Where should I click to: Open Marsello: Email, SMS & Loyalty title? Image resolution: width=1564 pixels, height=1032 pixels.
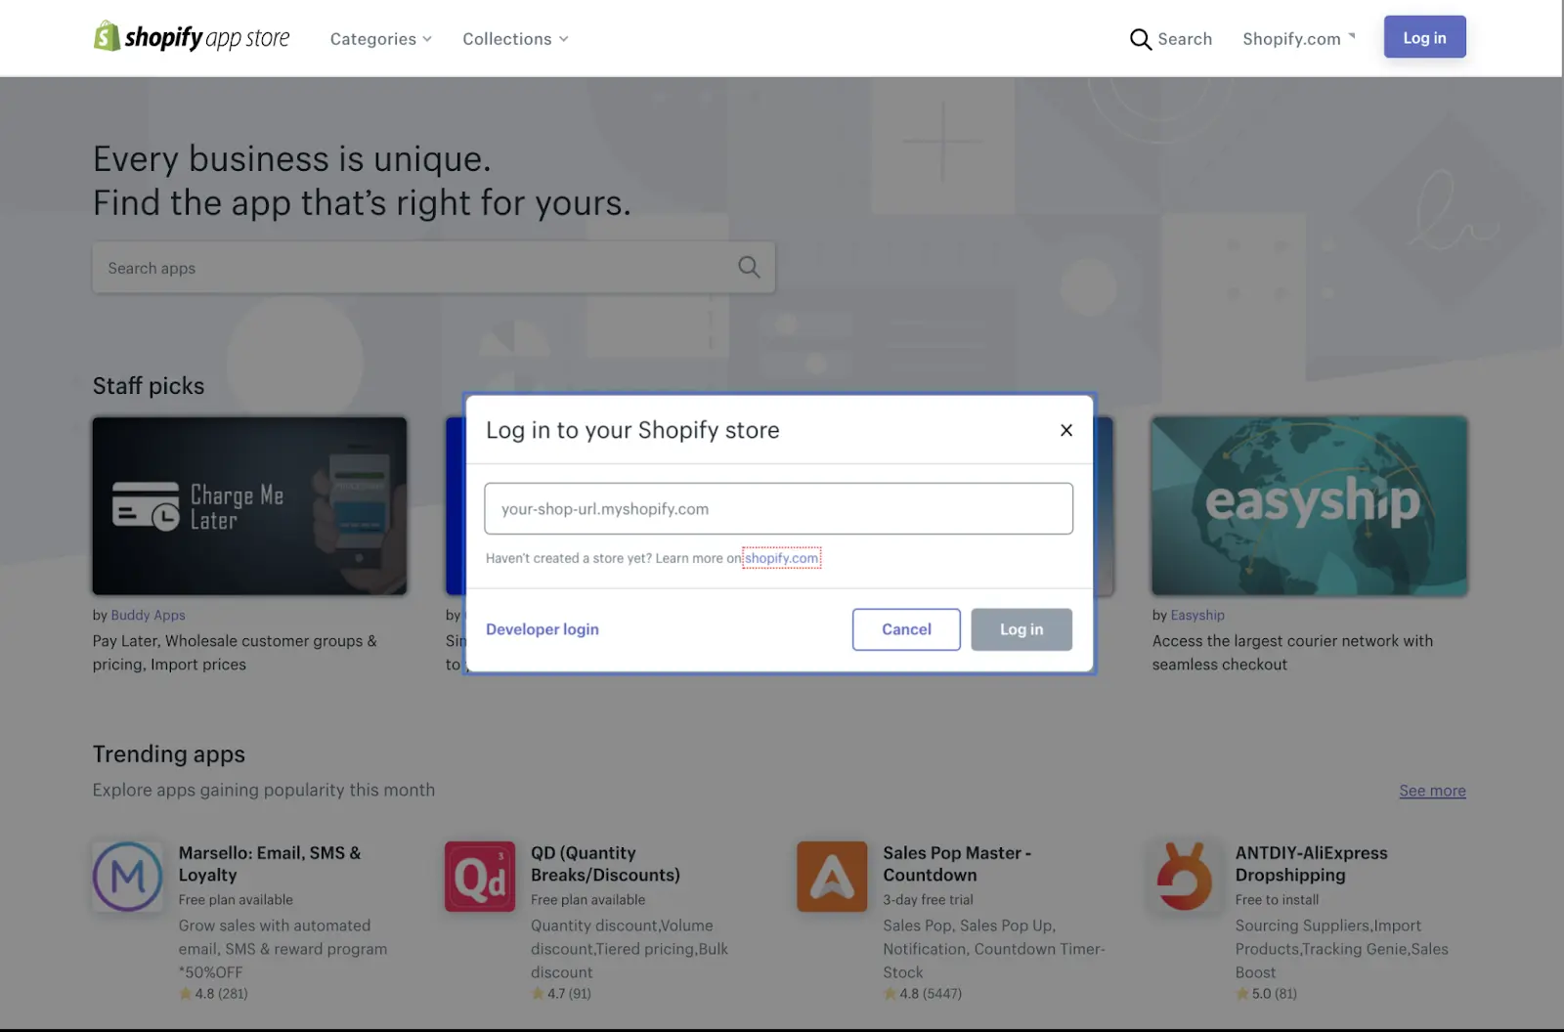coord(270,864)
